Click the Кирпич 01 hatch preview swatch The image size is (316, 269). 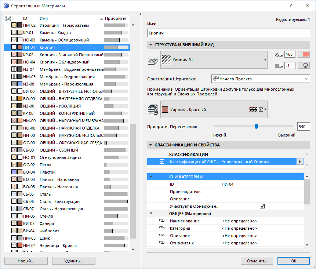(x=166, y=60)
